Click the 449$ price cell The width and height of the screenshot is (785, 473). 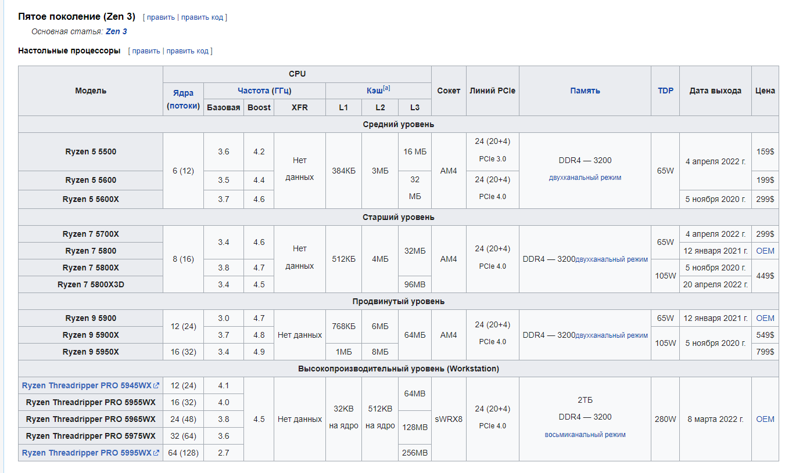(765, 276)
